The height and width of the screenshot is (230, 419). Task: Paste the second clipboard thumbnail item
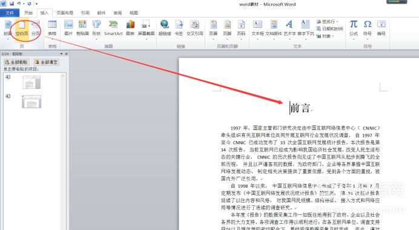31,102
